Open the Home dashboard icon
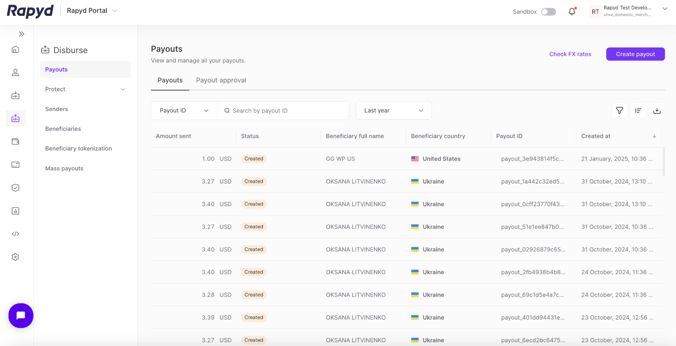Screen dimensions: 676x346 coord(16,49)
